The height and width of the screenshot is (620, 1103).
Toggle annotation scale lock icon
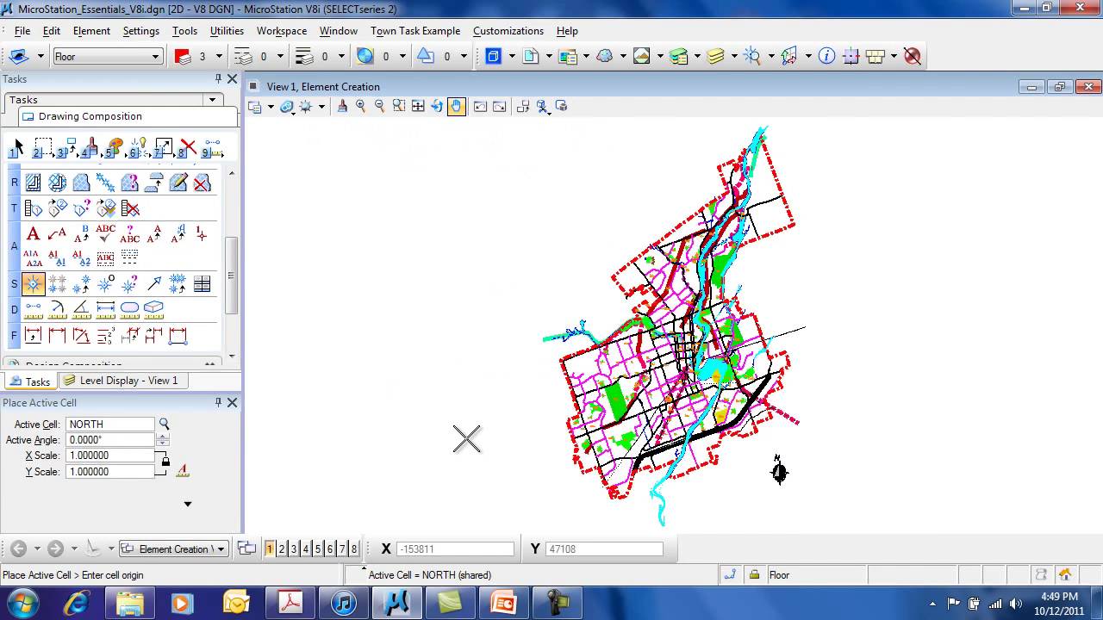coord(182,470)
